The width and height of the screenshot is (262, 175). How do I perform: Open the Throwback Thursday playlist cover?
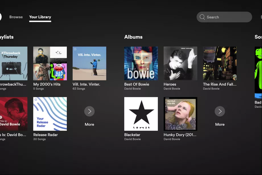tap(14, 64)
